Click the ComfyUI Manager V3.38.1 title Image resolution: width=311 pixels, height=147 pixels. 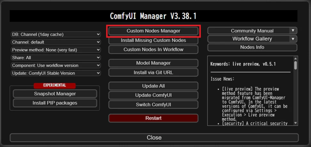[x=153, y=16]
